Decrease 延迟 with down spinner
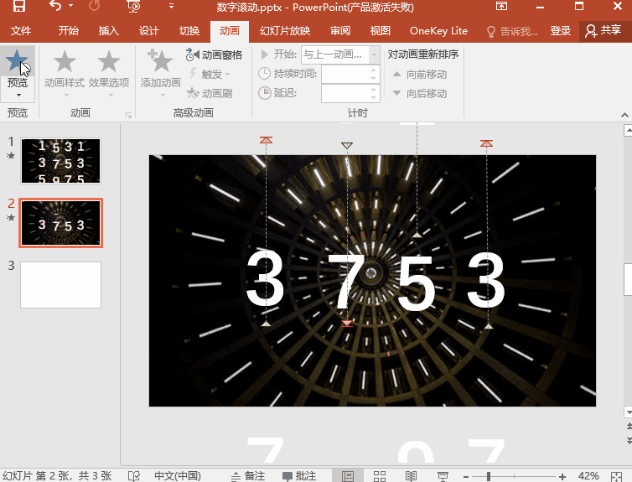 (374, 97)
